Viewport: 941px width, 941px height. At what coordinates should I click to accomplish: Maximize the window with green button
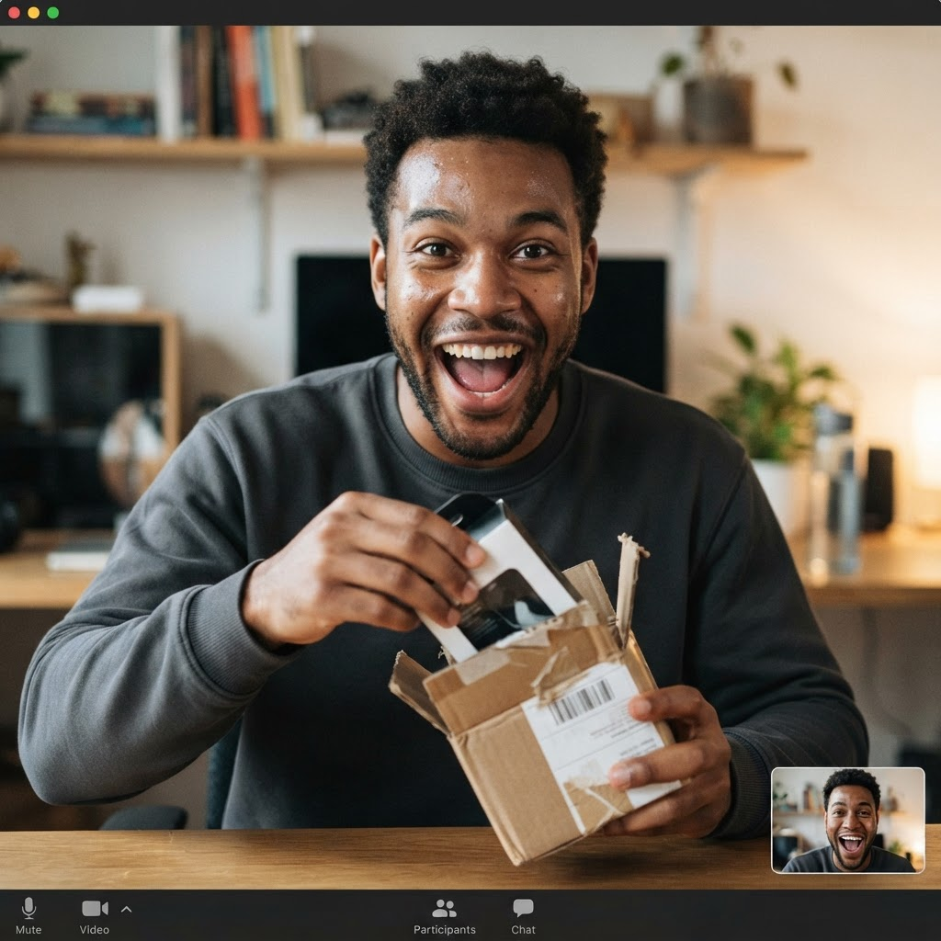coord(52,13)
